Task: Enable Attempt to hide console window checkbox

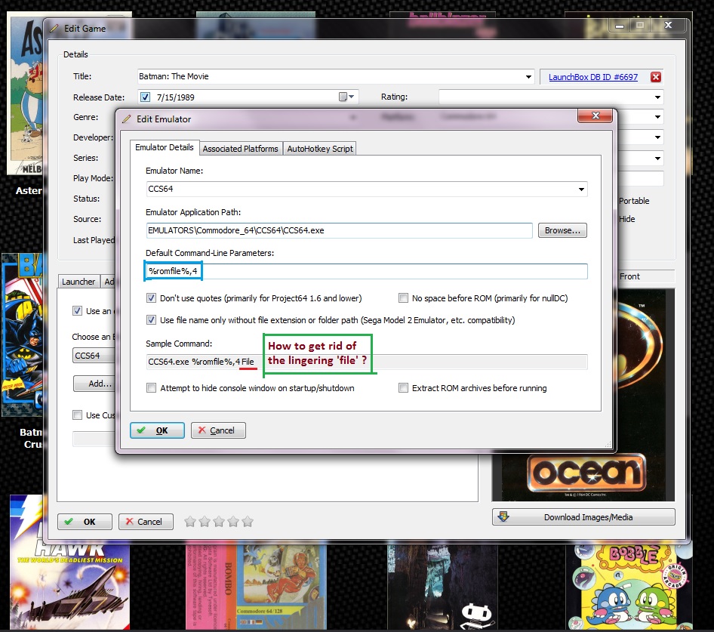Action: pyautogui.click(x=151, y=388)
